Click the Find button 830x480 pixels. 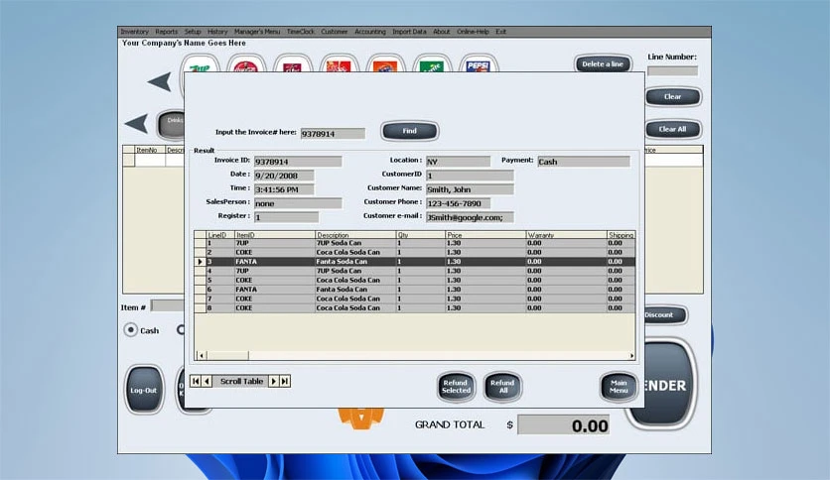[410, 131]
